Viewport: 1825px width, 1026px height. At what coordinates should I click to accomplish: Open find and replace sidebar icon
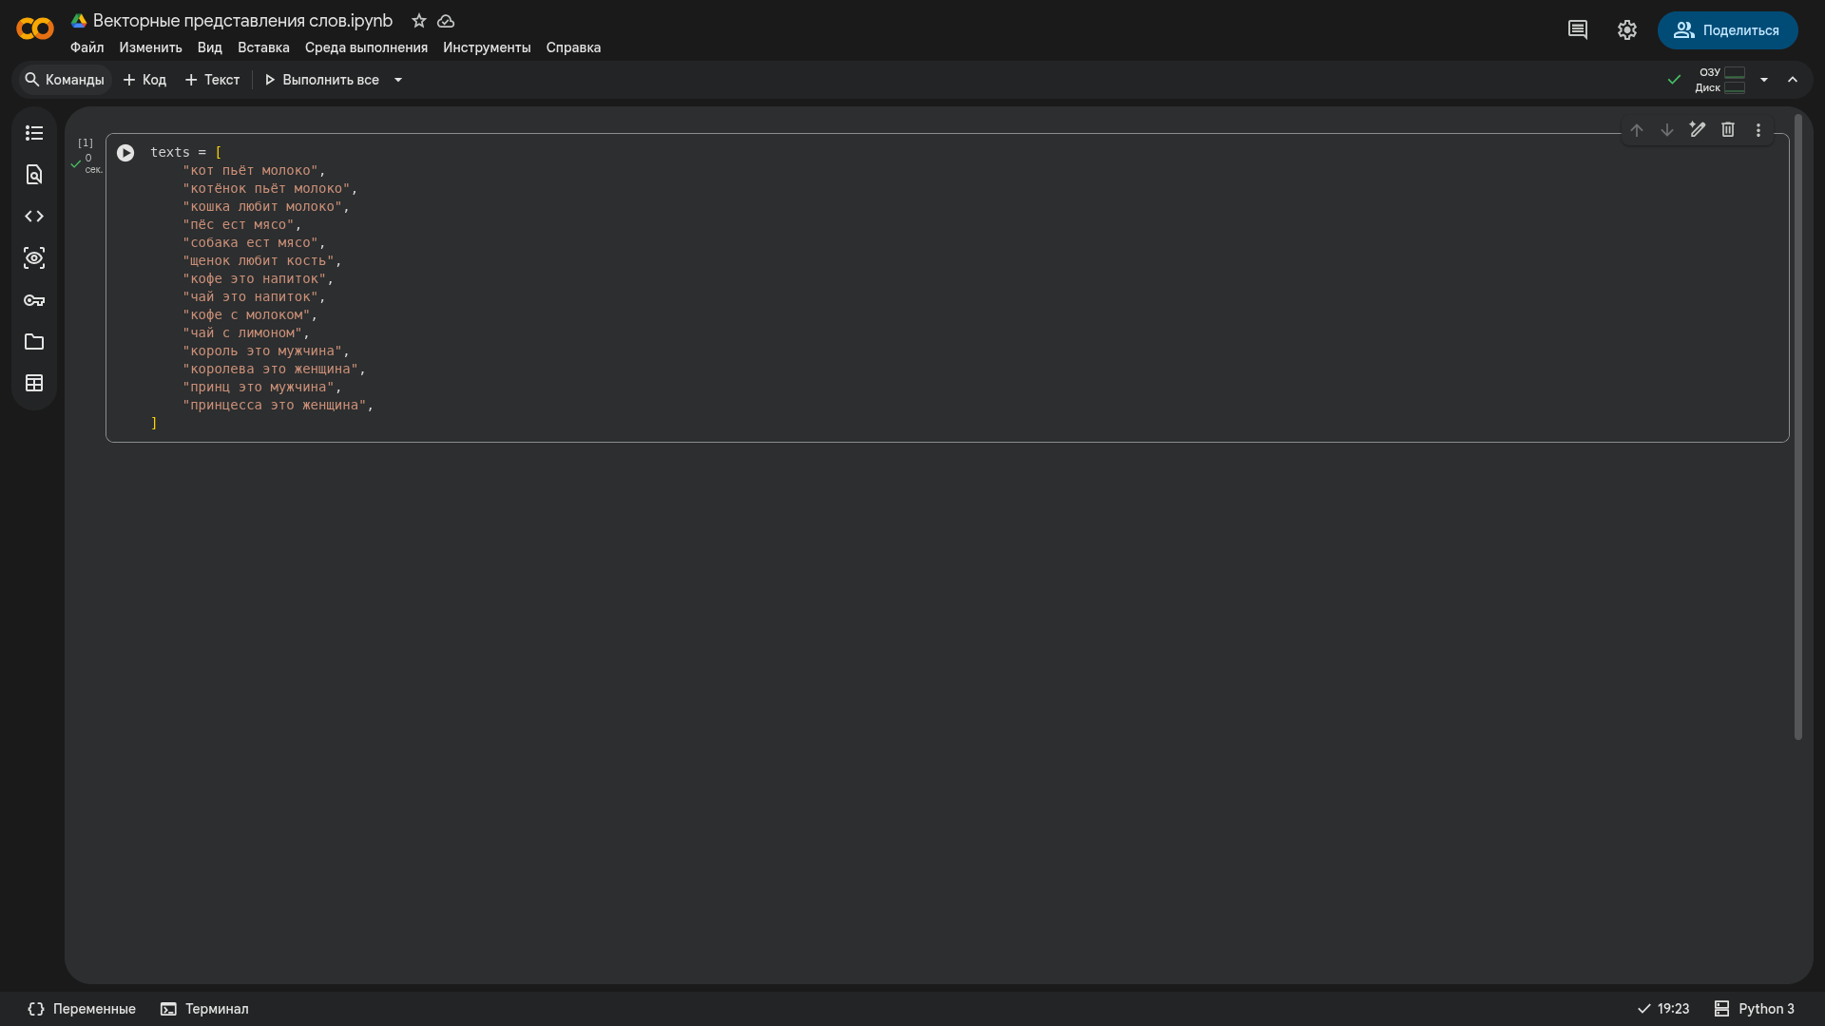(x=34, y=175)
